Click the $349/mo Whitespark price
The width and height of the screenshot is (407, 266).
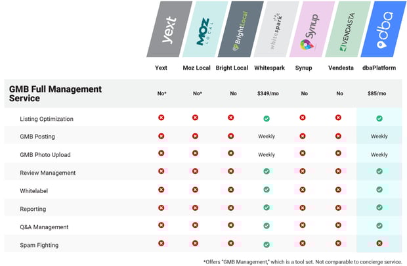pos(268,93)
